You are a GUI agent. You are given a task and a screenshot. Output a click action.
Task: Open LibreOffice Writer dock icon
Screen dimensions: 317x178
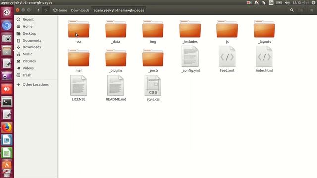pyautogui.click(x=7, y=140)
